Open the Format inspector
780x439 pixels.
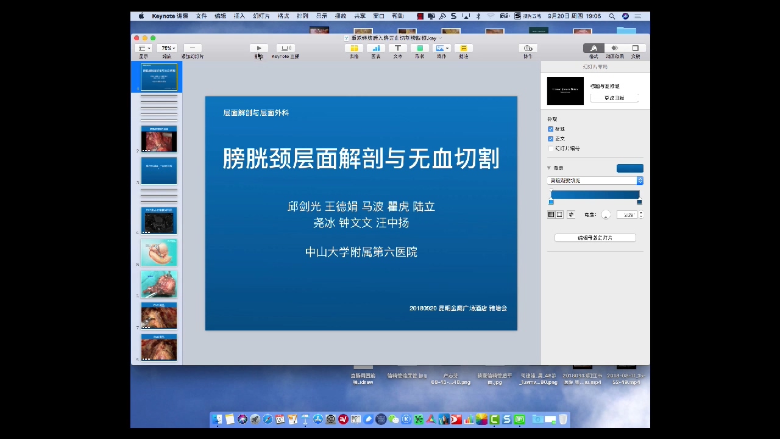(x=594, y=48)
